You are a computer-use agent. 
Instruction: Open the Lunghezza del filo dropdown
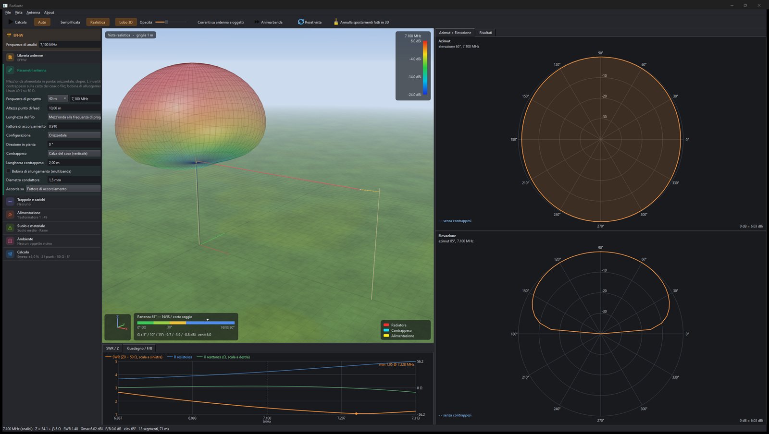[74, 117]
